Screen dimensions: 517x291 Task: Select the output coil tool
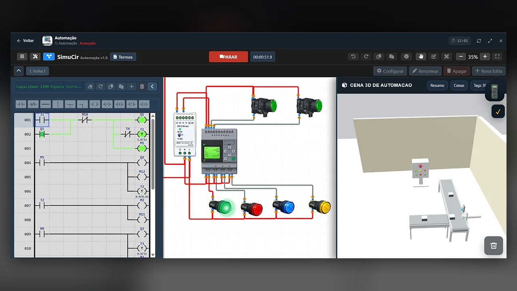[95, 104]
